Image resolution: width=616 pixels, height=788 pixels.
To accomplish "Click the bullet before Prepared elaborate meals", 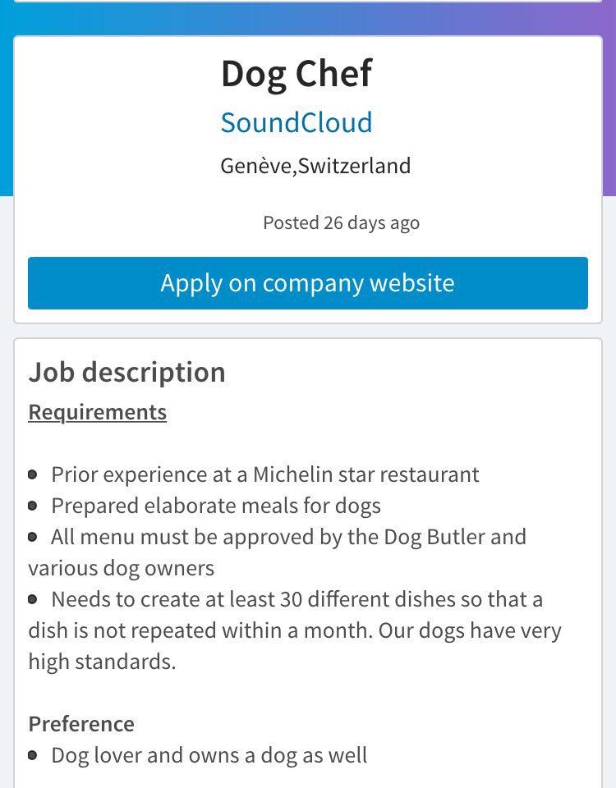I will [33, 506].
